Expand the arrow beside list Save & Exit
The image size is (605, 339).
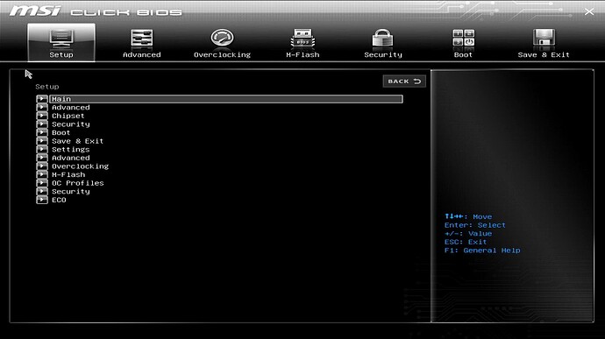(42, 141)
